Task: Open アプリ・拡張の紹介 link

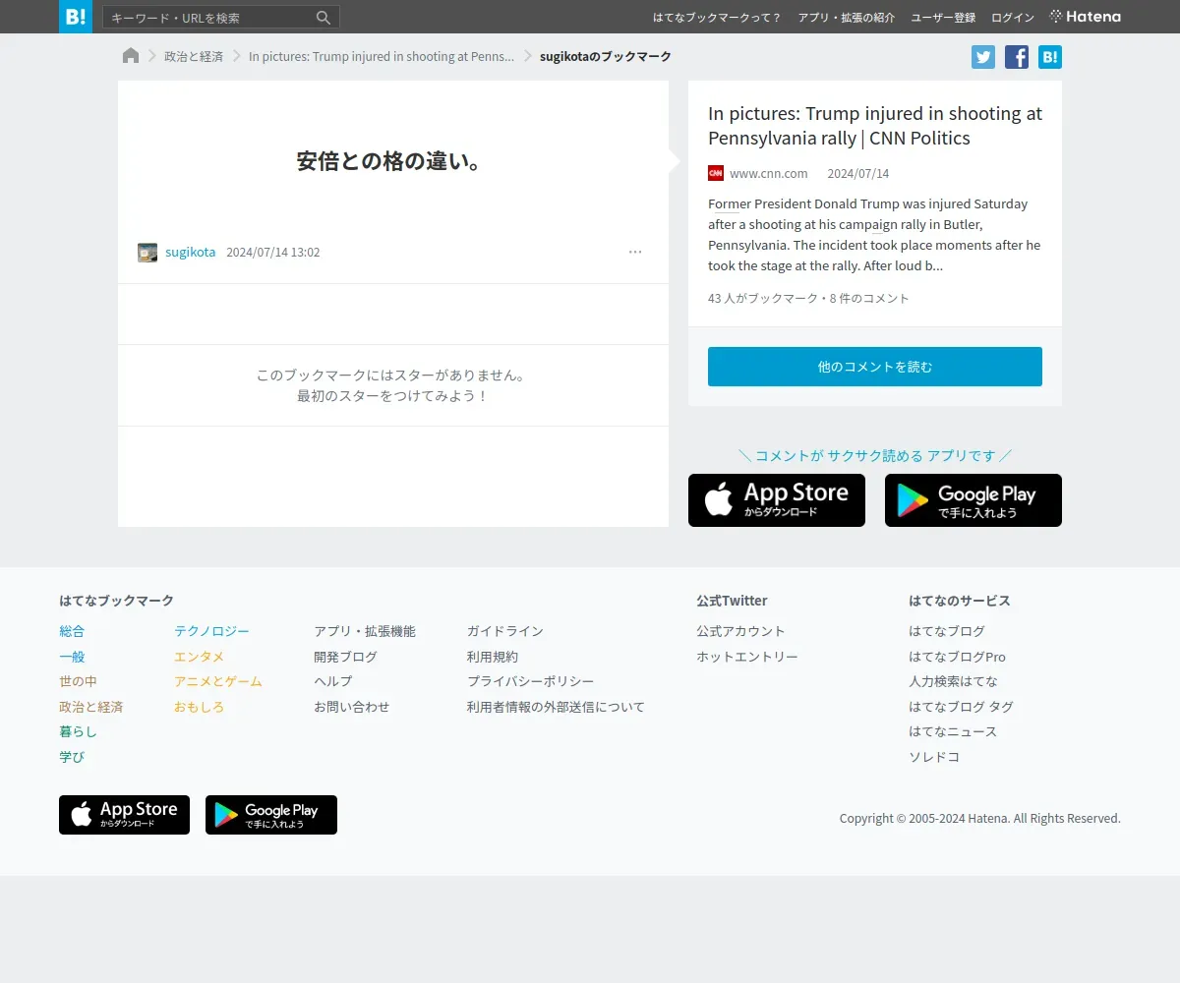Action: coord(847,18)
